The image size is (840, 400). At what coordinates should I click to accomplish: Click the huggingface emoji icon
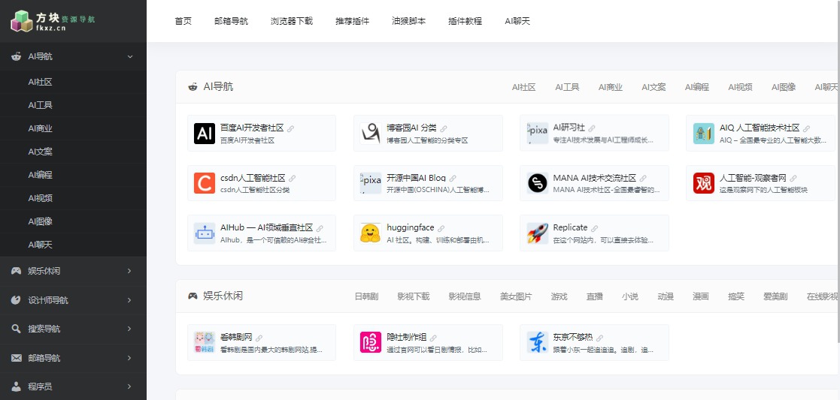pos(370,233)
